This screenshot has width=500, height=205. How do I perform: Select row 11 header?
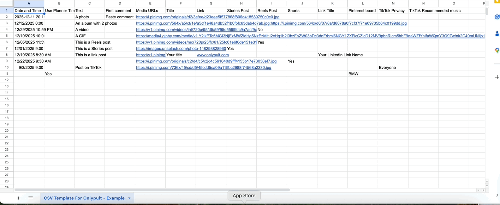tap(7, 74)
